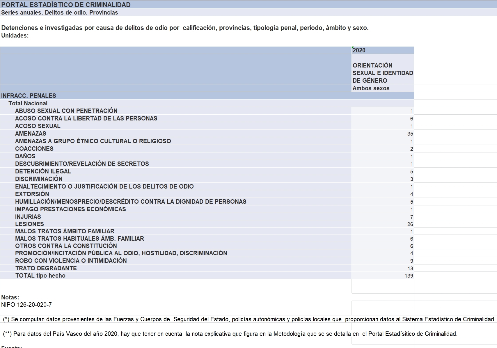Select the 'Notas:' label cell

[10, 297]
